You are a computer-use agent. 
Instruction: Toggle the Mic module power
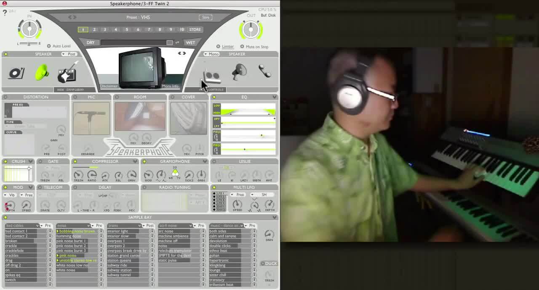pyautogui.click(x=75, y=97)
